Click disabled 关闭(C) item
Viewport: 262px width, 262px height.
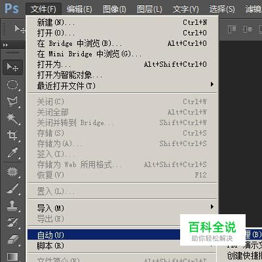point(122,102)
